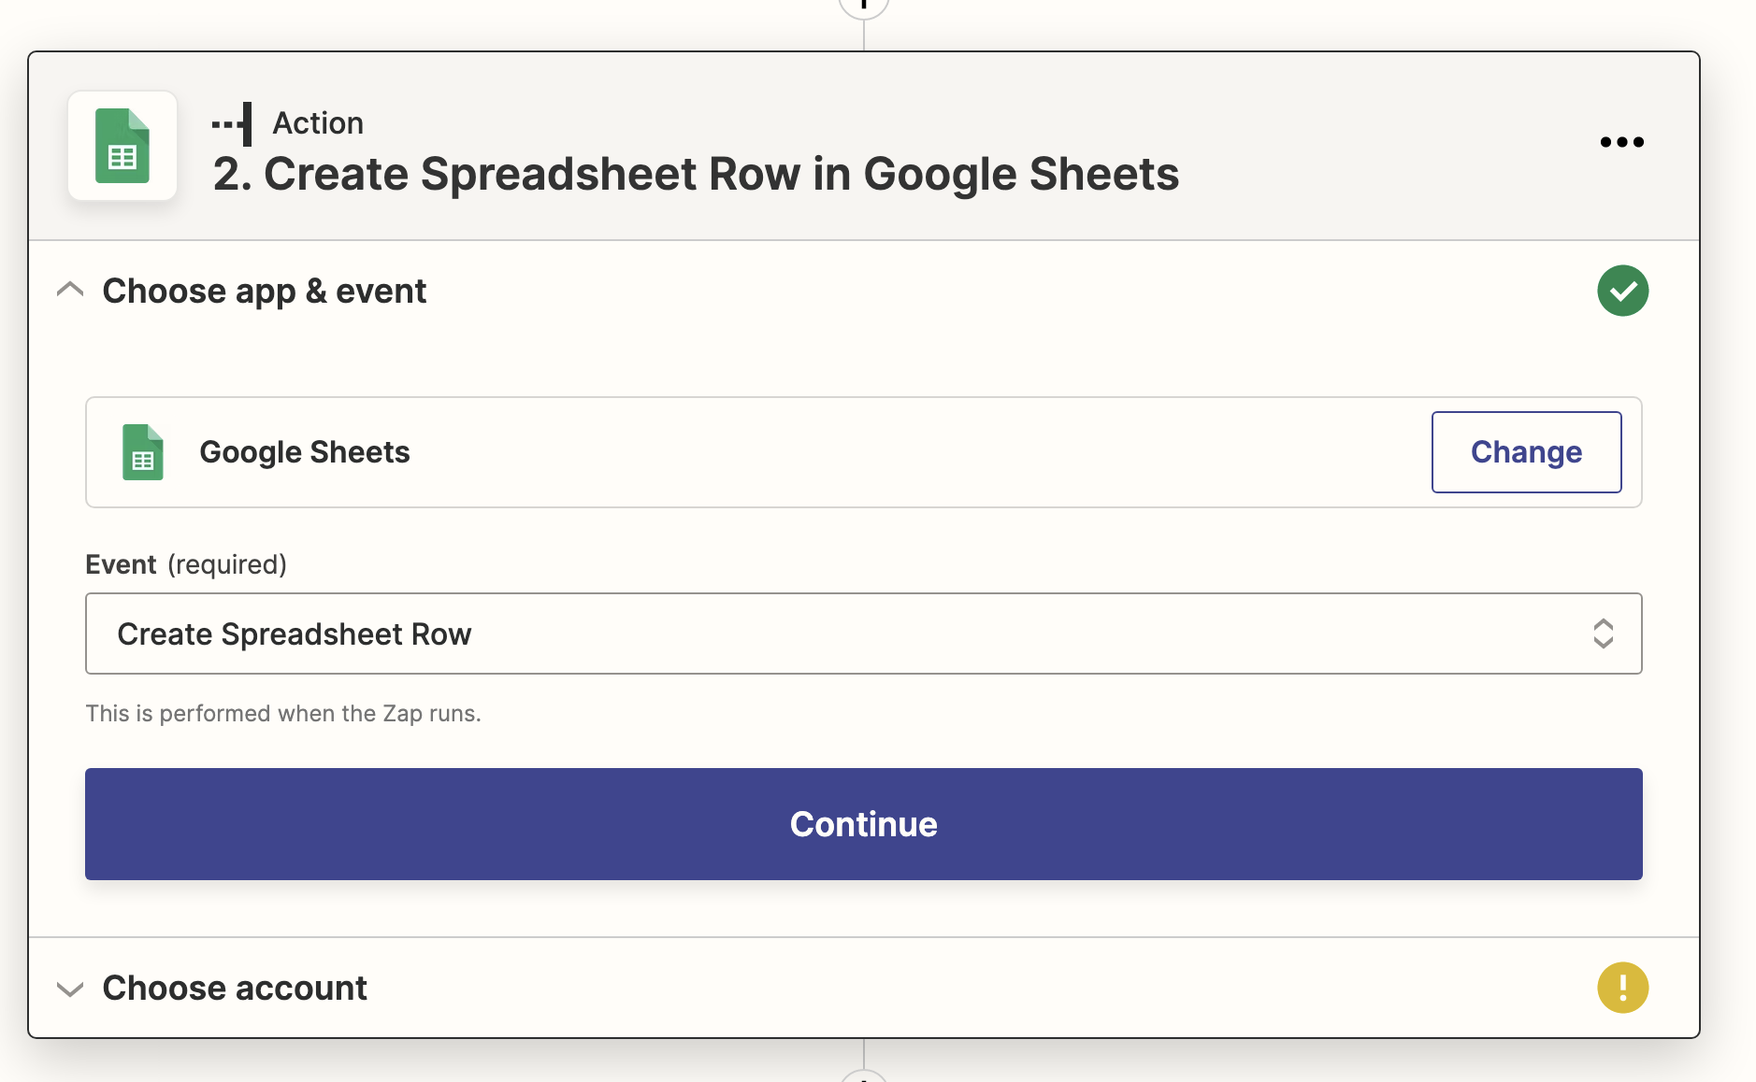Click the add-step plus button above the action
1756x1082 pixels.
point(863,6)
